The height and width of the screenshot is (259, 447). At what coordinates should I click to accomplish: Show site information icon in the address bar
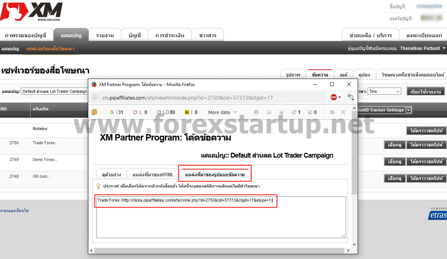pyautogui.click(x=96, y=98)
